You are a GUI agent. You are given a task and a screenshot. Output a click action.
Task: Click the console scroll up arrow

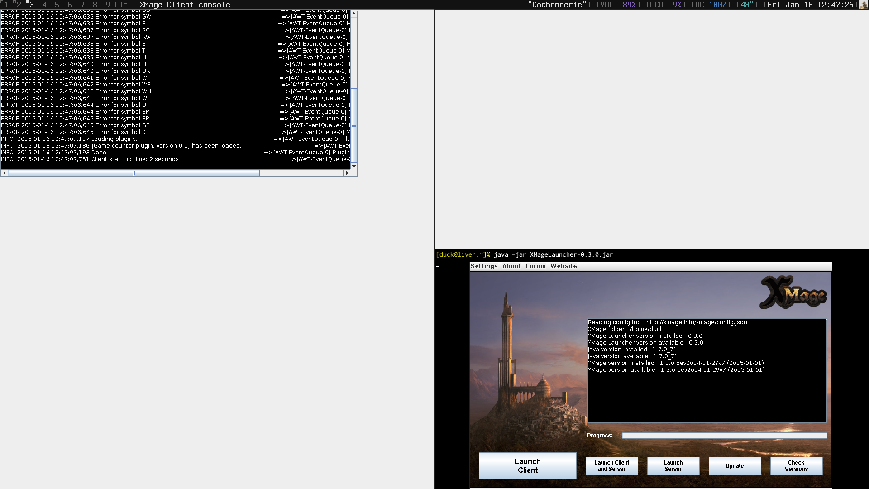(x=354, y=14)
